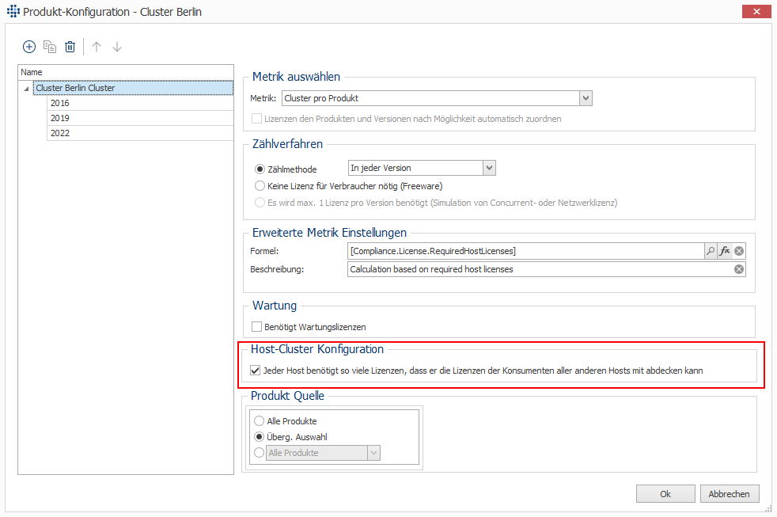
Task: Select Keine Lizenz für Verbraucher nötig option
Action: click(260, 186)
